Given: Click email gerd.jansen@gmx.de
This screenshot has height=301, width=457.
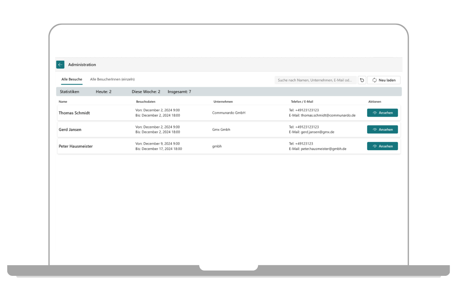Looking at the screenshot, I should (318, 132).
